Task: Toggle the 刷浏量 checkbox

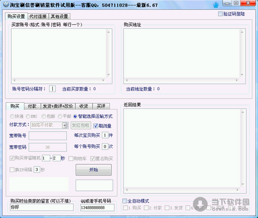Action: click(95, 126)
